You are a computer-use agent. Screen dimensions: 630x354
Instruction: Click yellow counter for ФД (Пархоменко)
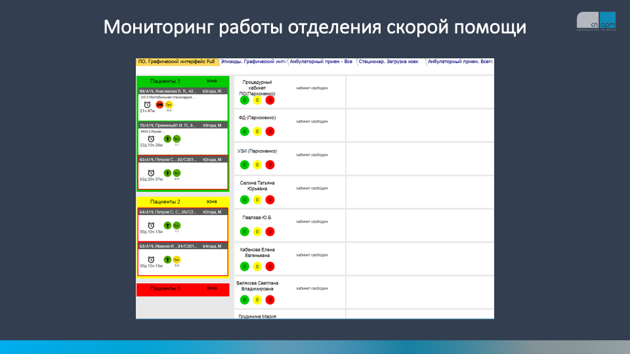pyautogui.click(x=257, y=131)
